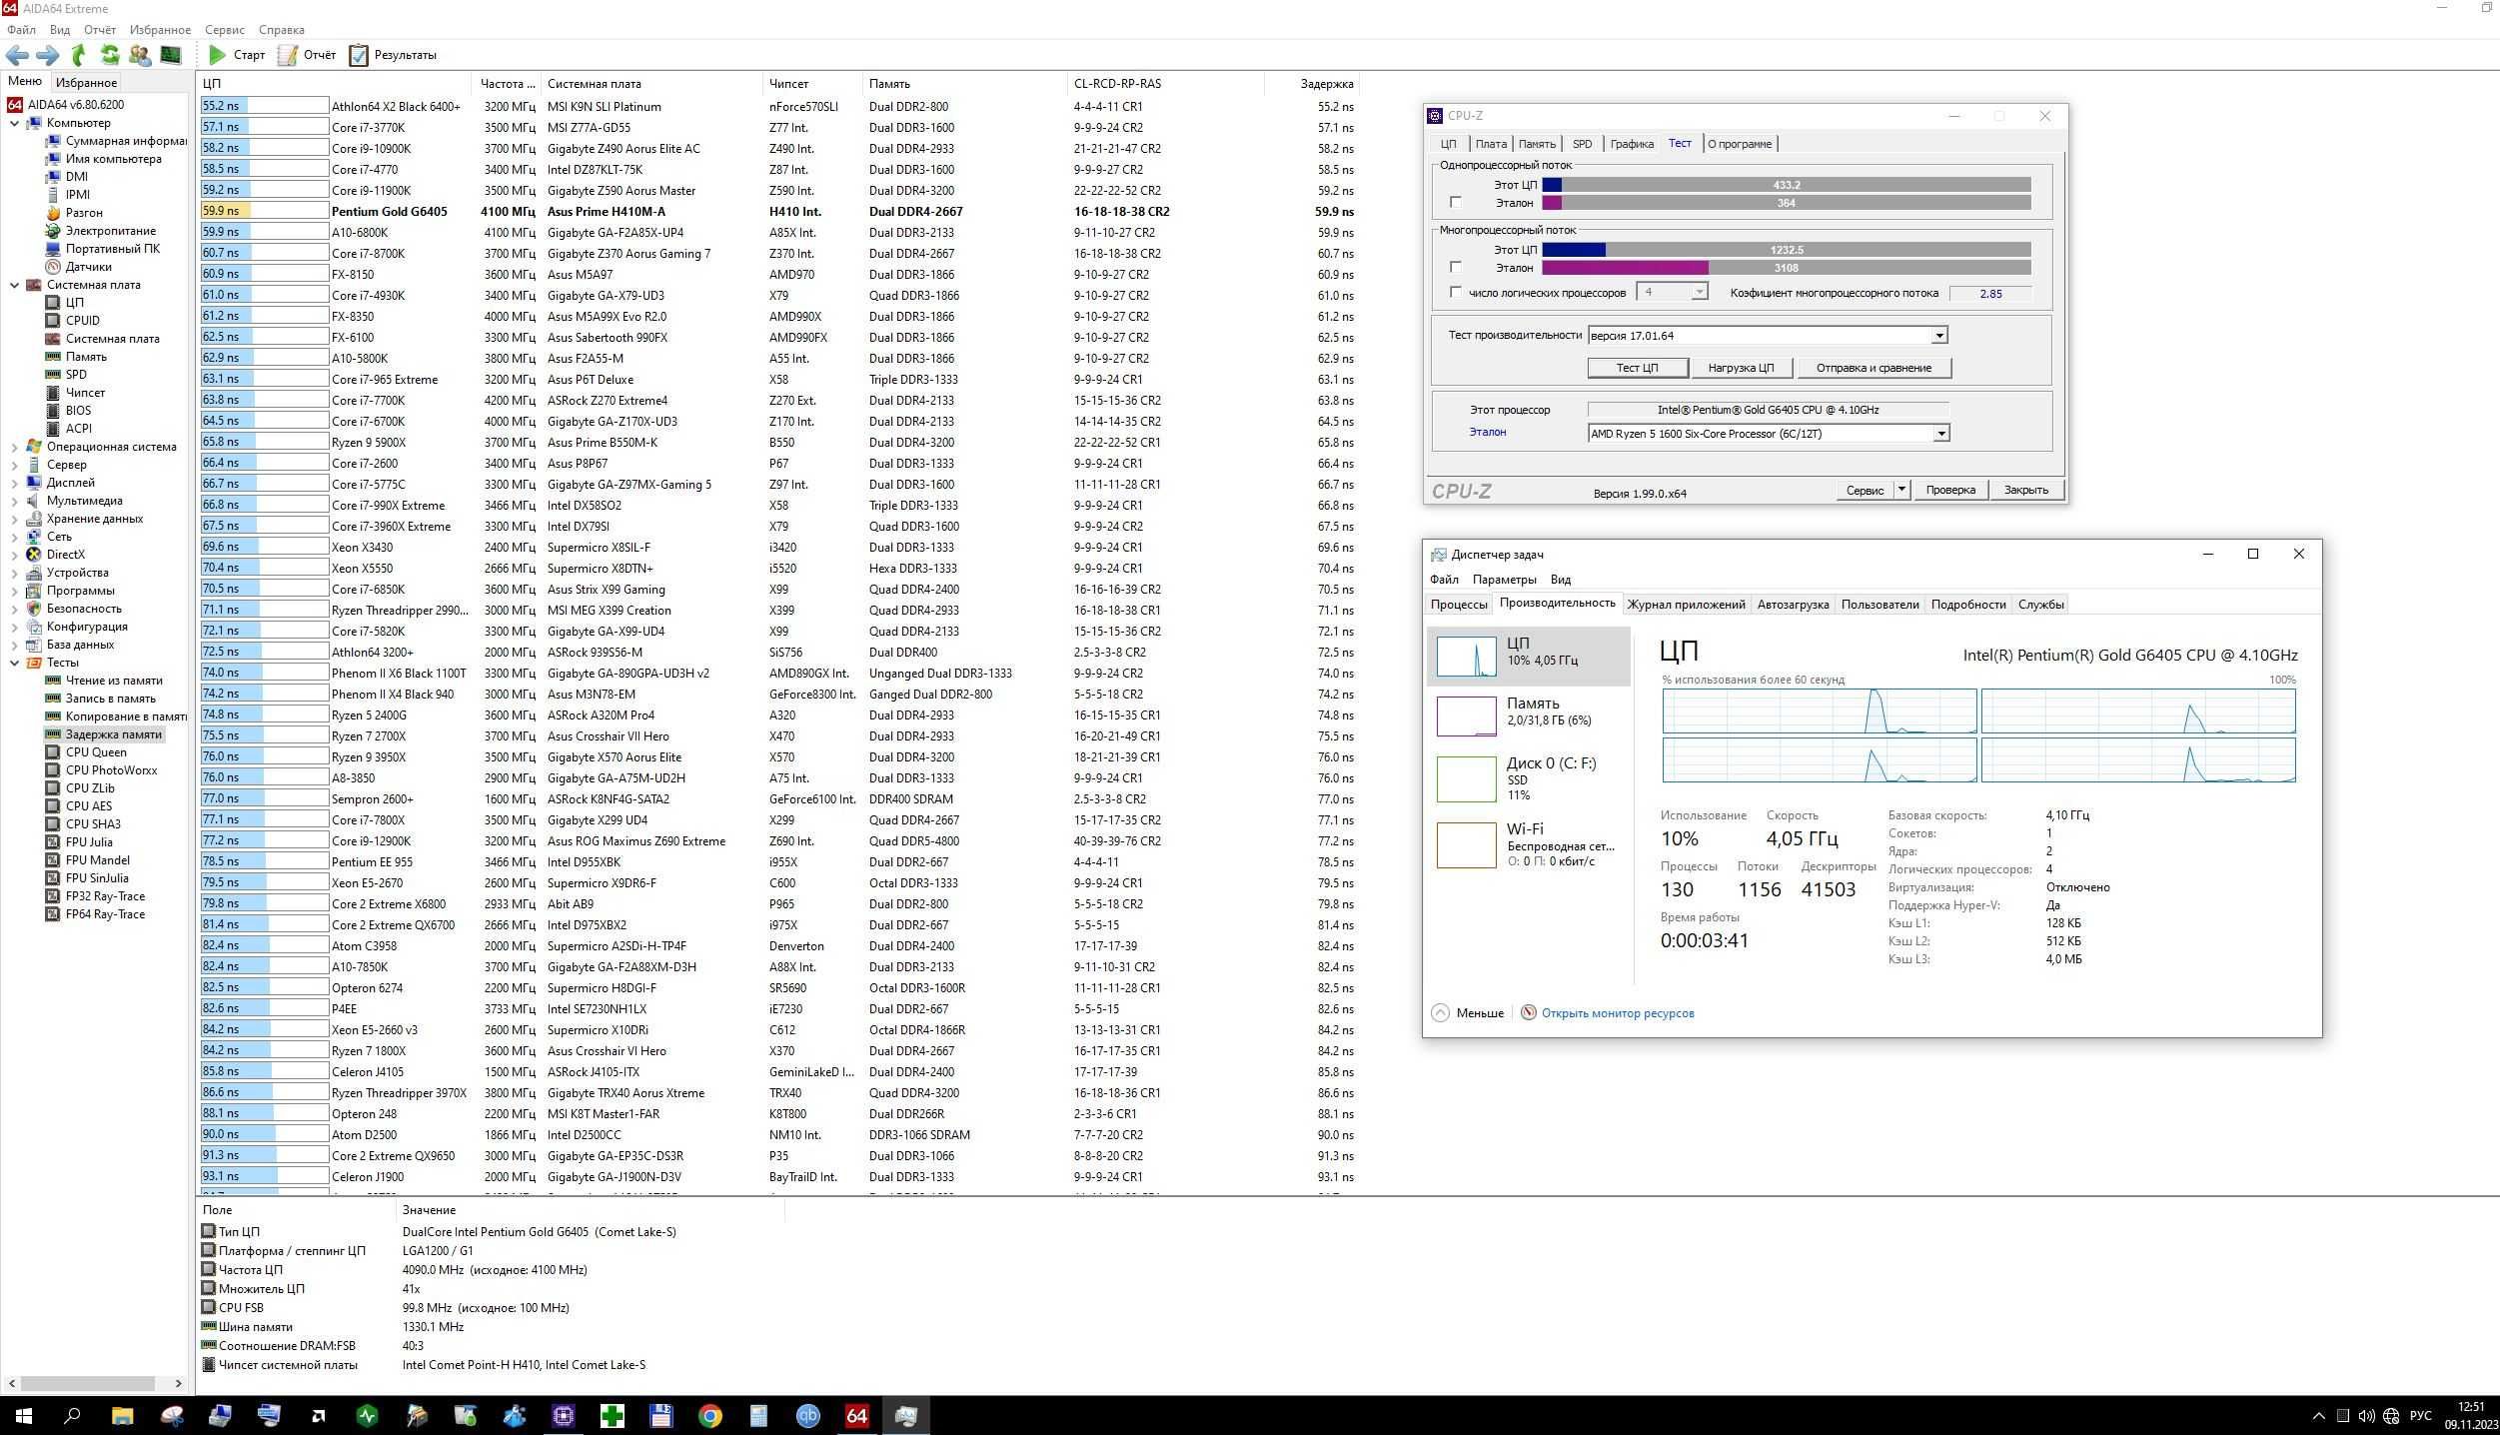The image size is (2500, 1435).
Task: Collapse the Компьютер tree node
Action: tap(14, 123)
